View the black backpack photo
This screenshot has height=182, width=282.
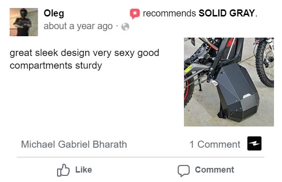pyautogui.click(x=229, y=82)
